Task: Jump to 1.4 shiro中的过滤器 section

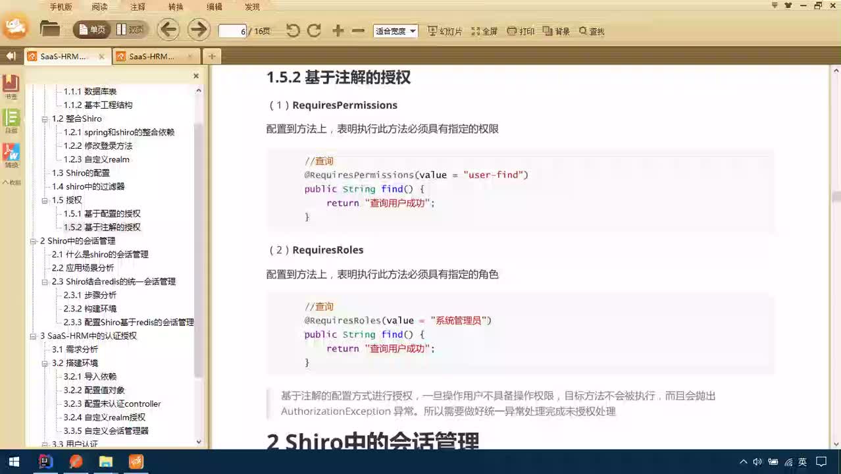Action: (x=88, y=186)
